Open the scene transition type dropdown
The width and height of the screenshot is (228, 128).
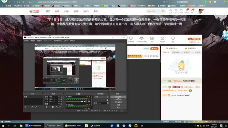101,97
